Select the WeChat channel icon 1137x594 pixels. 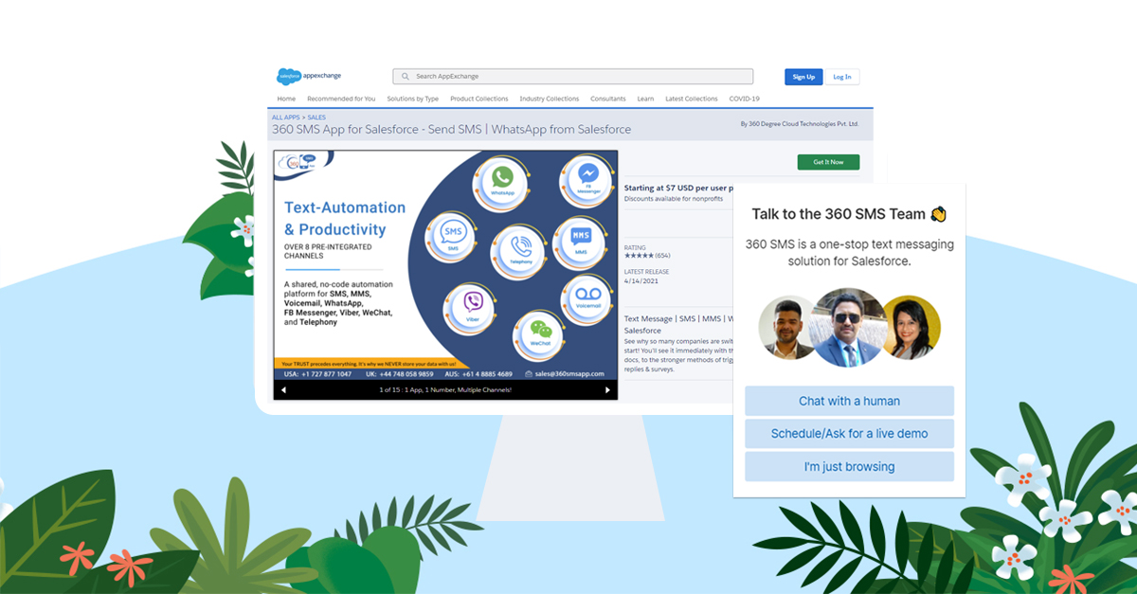(540, 330)
